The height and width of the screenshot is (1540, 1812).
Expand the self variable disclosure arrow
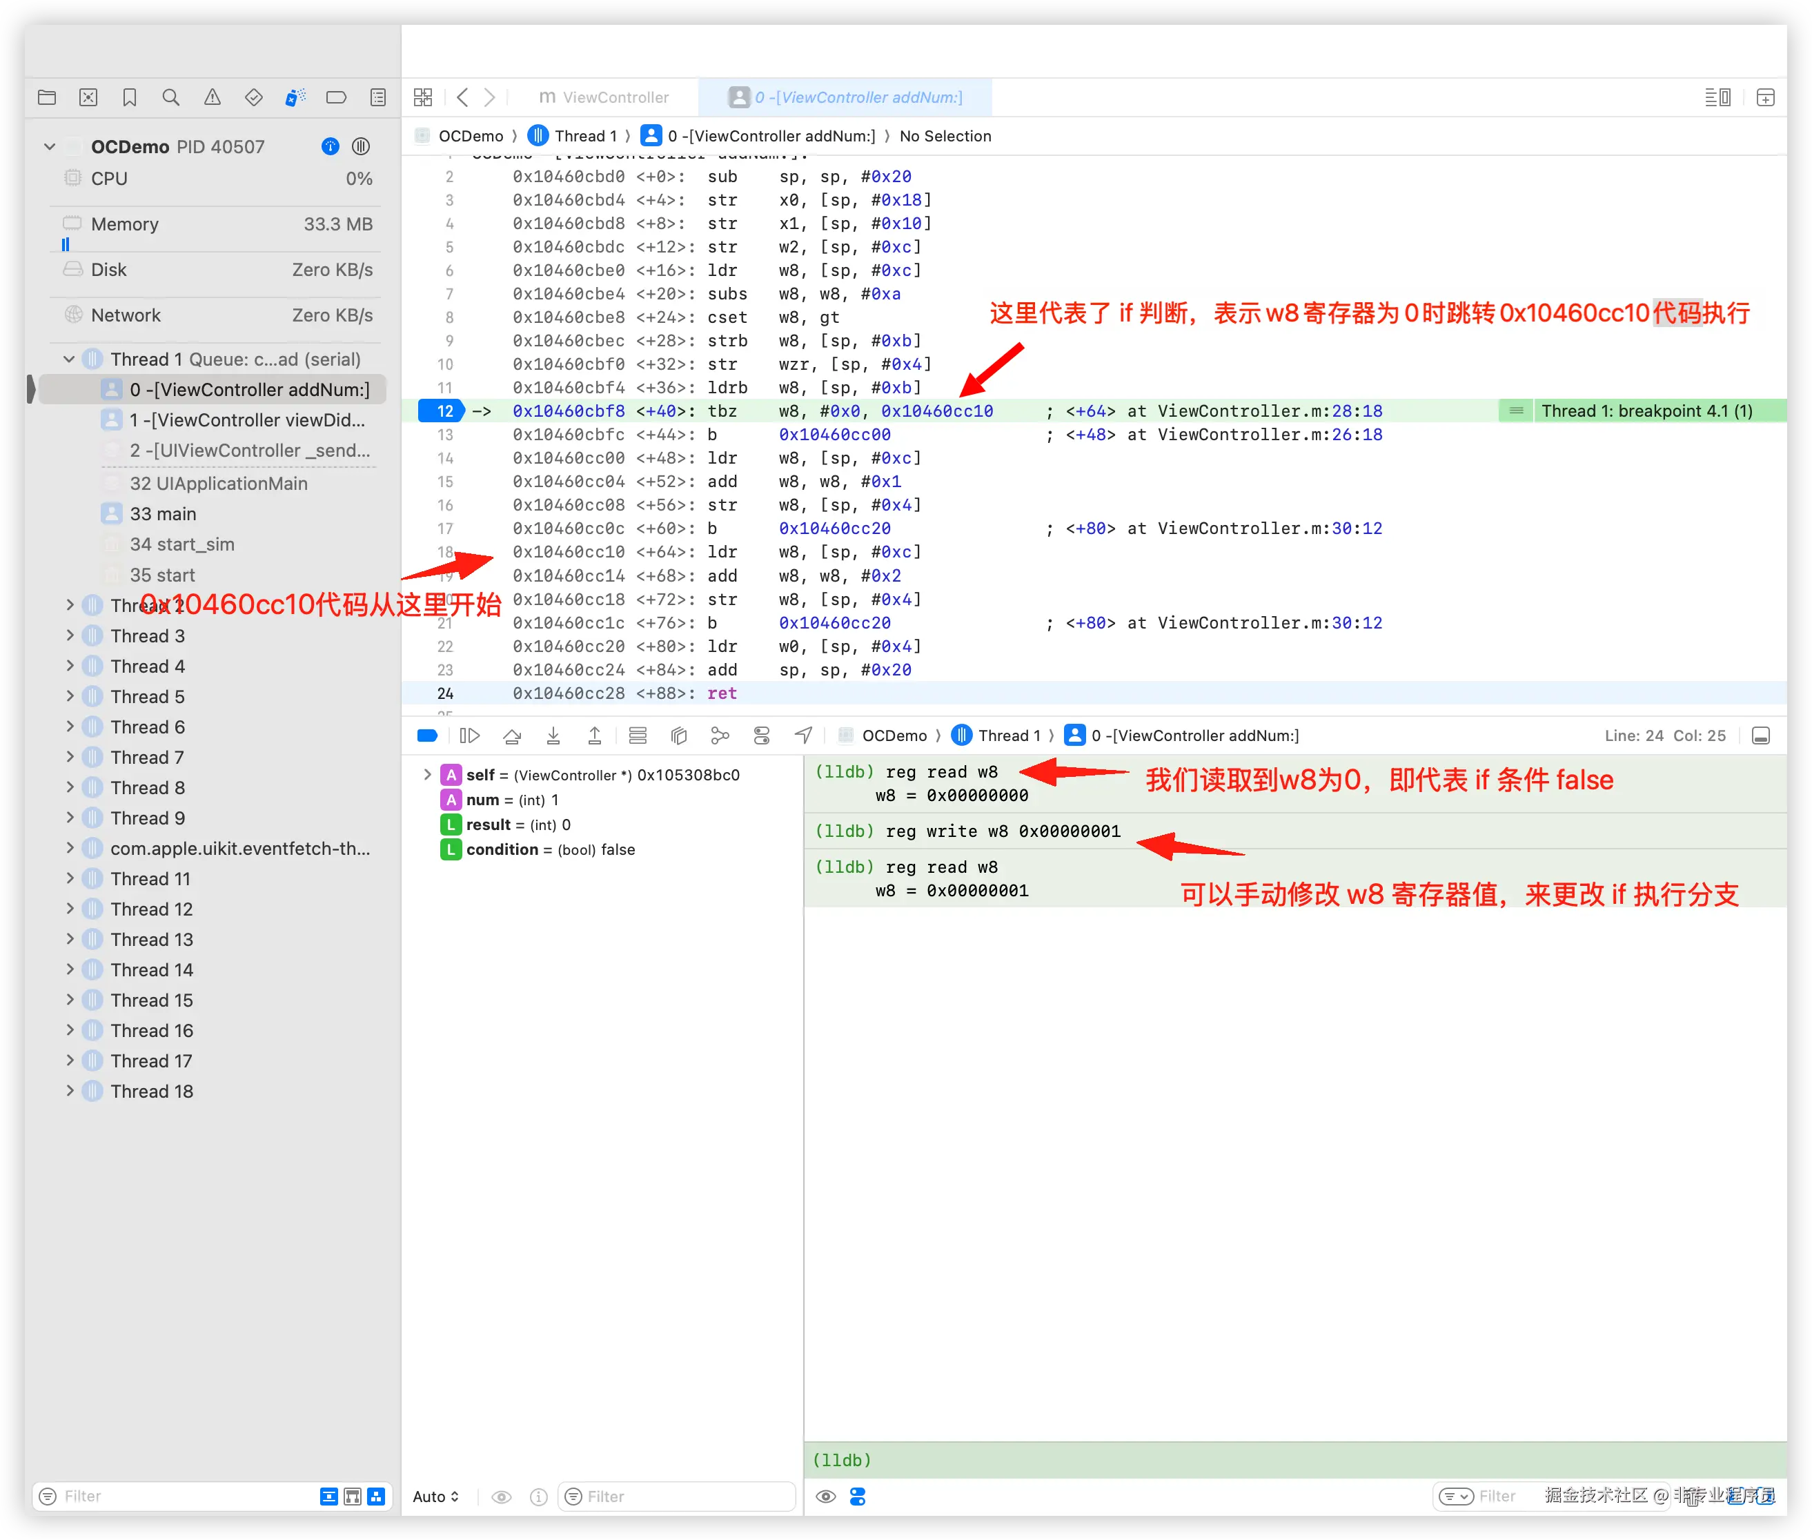pyautogui.click(x=427, y=774)
